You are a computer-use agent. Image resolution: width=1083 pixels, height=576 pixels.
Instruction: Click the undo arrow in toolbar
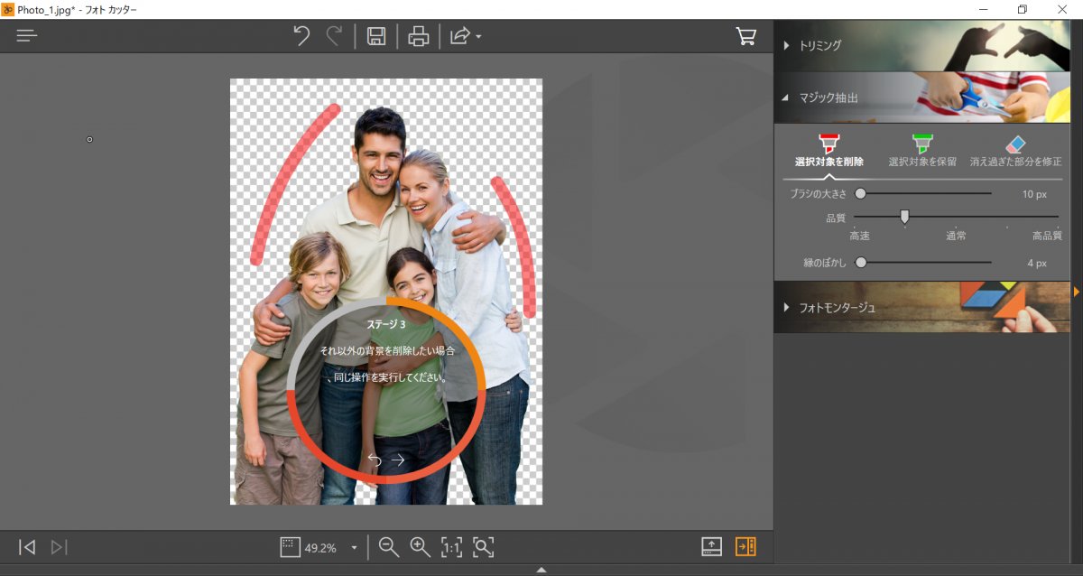click(301, 36)
